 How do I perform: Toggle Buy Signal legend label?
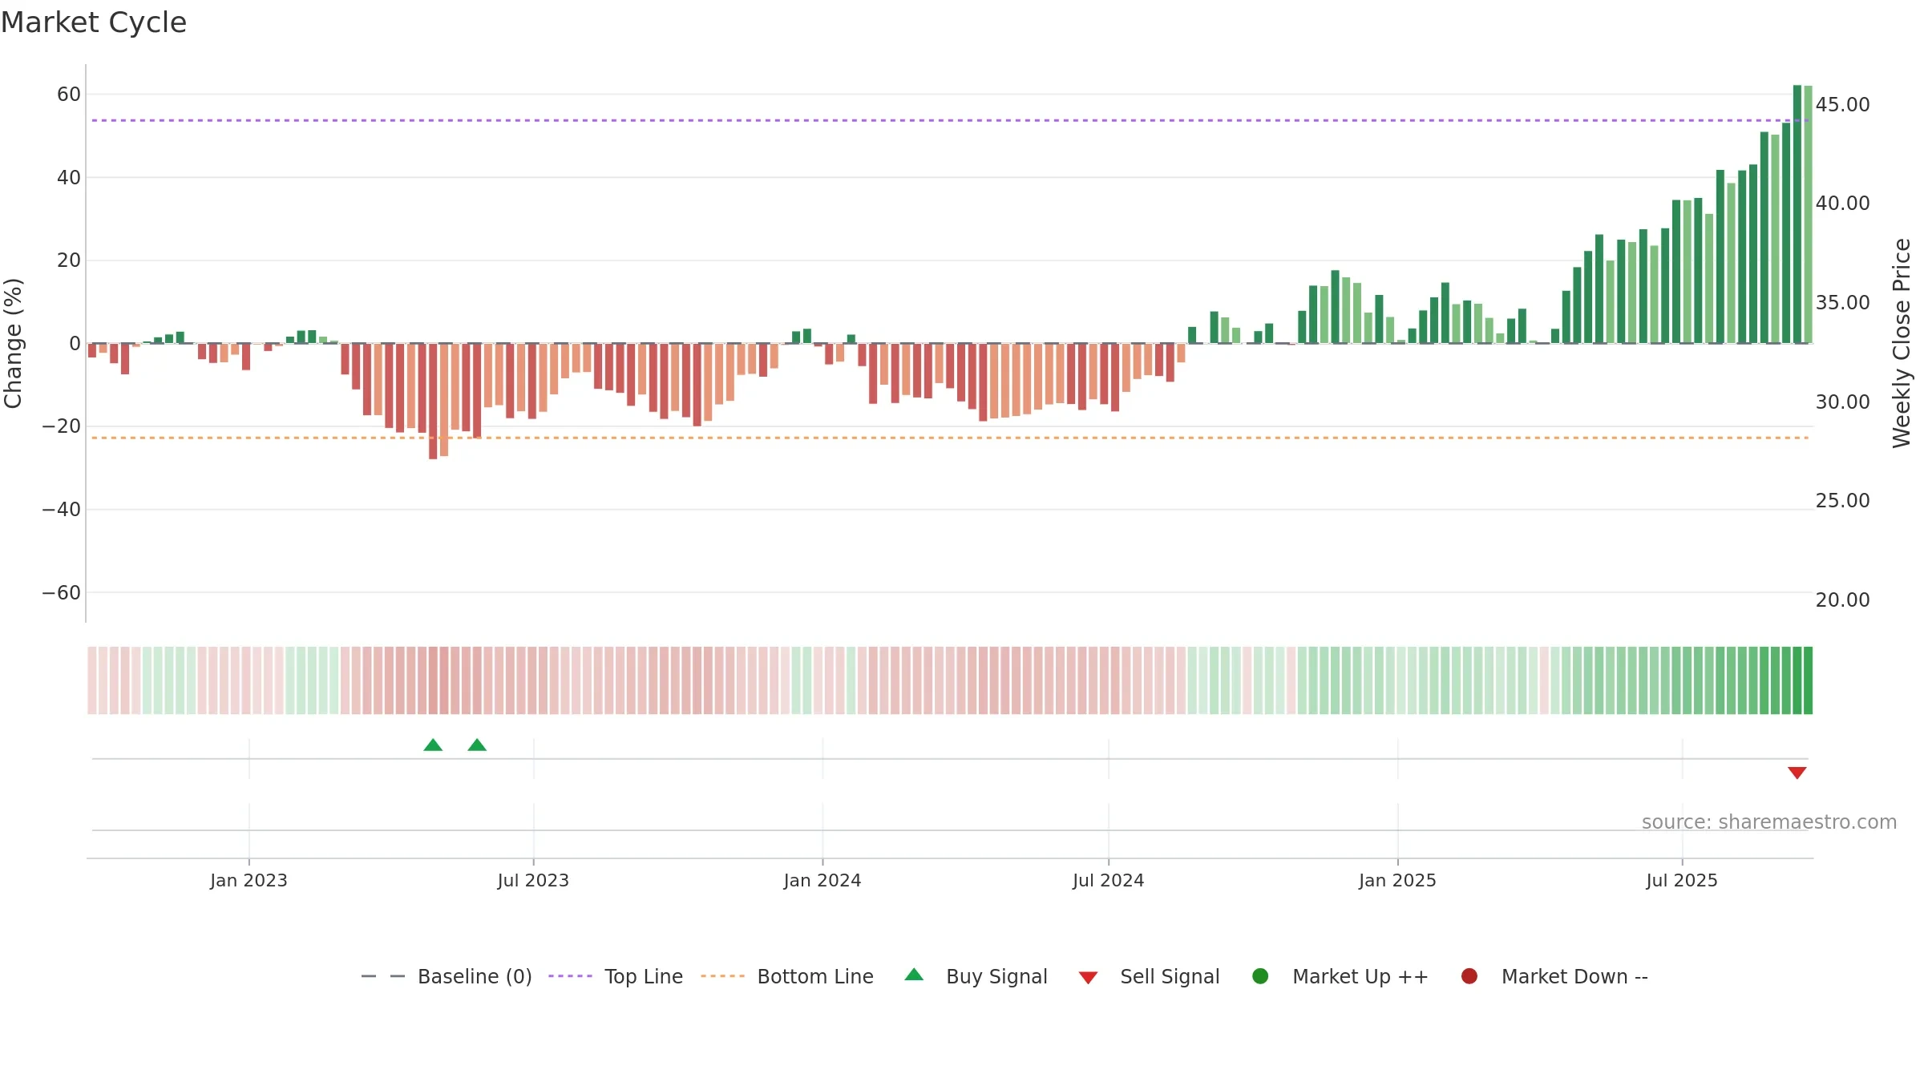click(996, 976)
